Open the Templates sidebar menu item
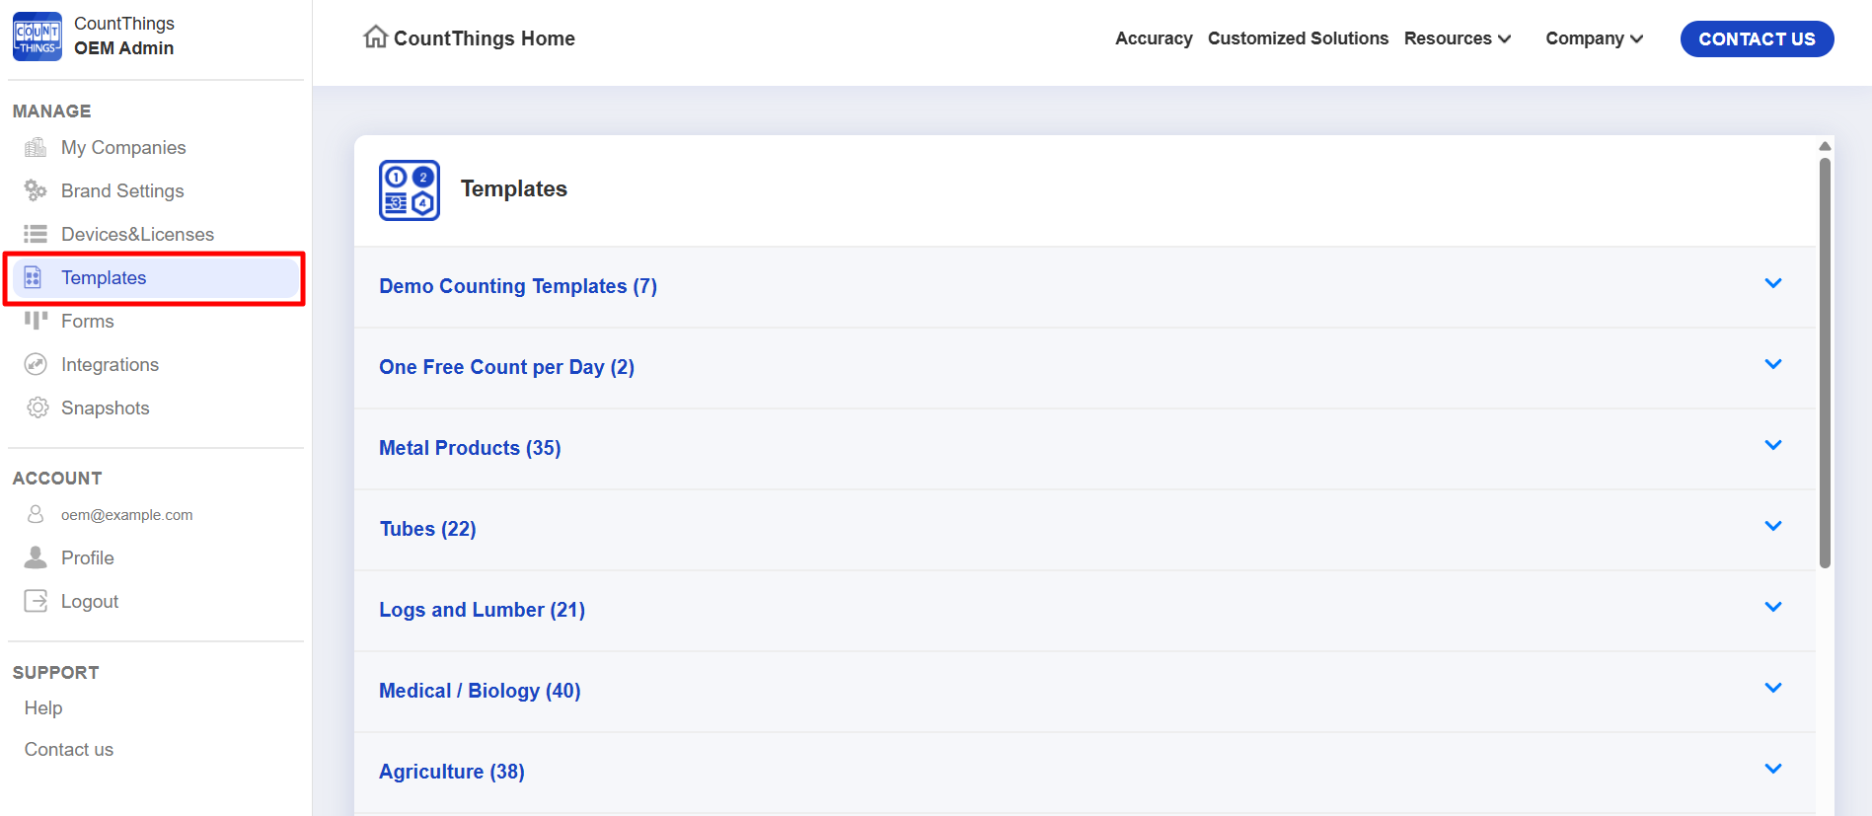Screen dimensions: 1872x816 104,278
